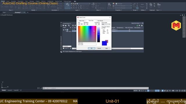Click the new blue color preview swatch
This screenshot has height=104, width=186.
(x=104, y=43)
